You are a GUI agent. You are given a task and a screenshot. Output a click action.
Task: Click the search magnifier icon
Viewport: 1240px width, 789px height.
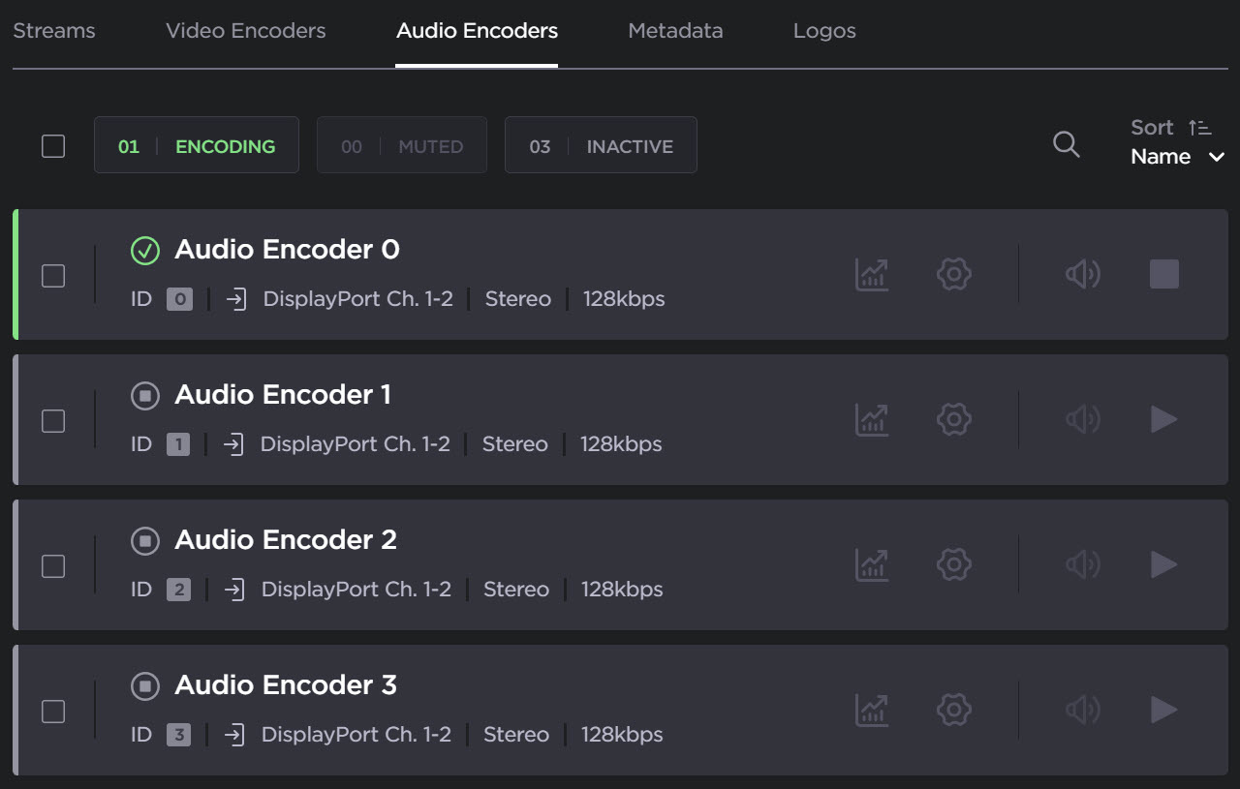click(x=1067, y=145)
